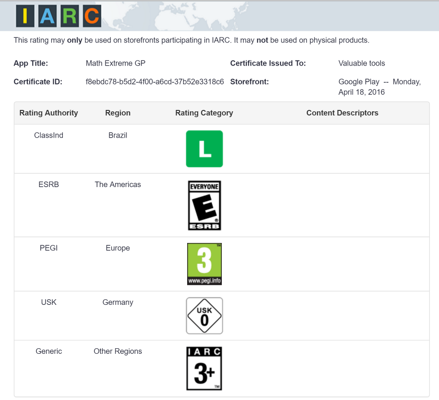Image resolution: width=439 pixels, height=400 pixels.
Task: Click the Generic authority cell
Action: [x=49, y=352]
